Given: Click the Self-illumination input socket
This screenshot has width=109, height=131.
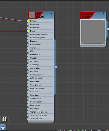Looking at the screenshot, I should 28,75.
